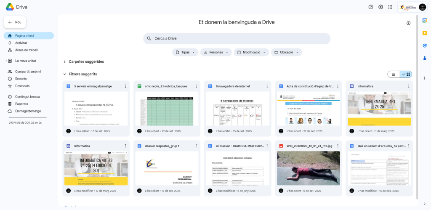The height and width of the screenshot is (210, 431).
Task: Collapse the Fitxers suggerits section
Action: pos(64,74)
